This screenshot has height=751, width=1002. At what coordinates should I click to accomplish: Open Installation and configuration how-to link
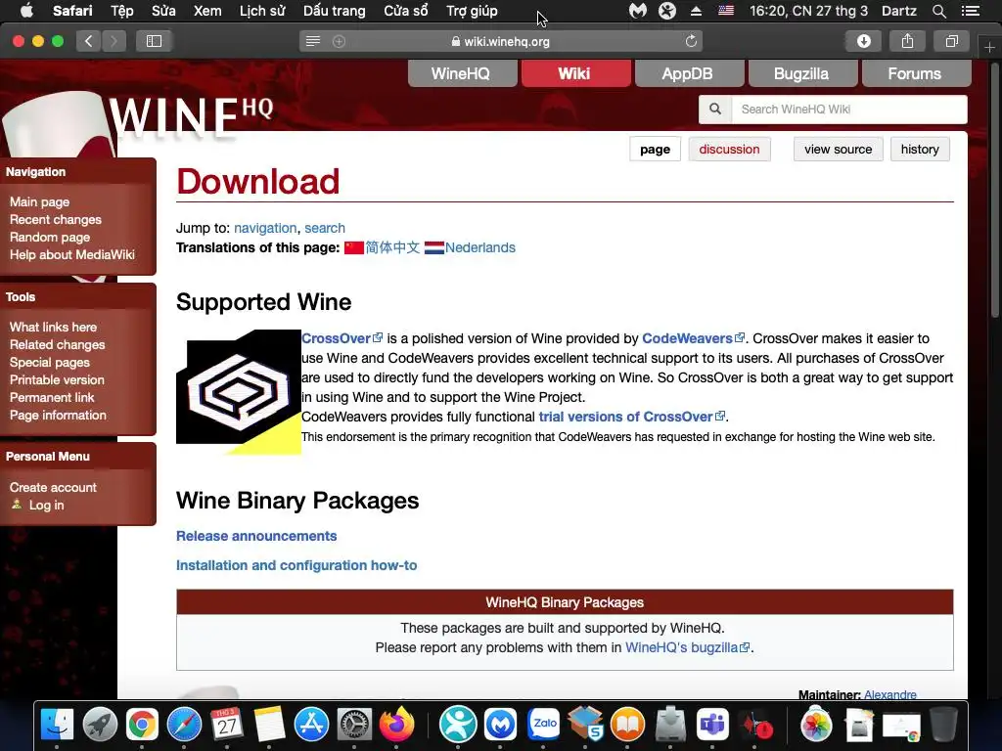tap(296, 565)
